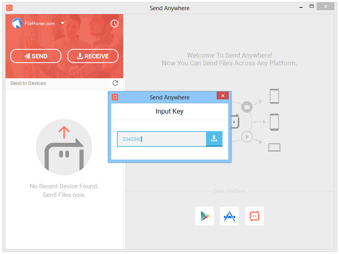This screenshot has width=339, height=254.
Task: Click the FileHorse.com account name
Action: click(x=39, y=23)
